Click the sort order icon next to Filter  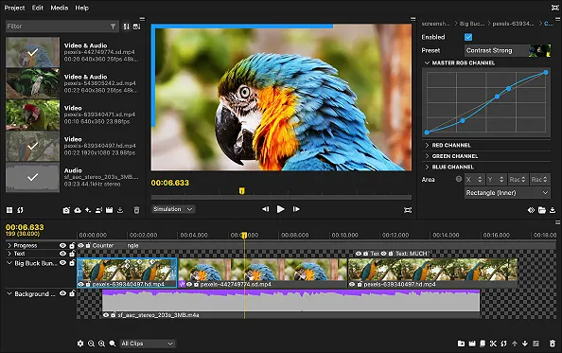tap(126, 26)
